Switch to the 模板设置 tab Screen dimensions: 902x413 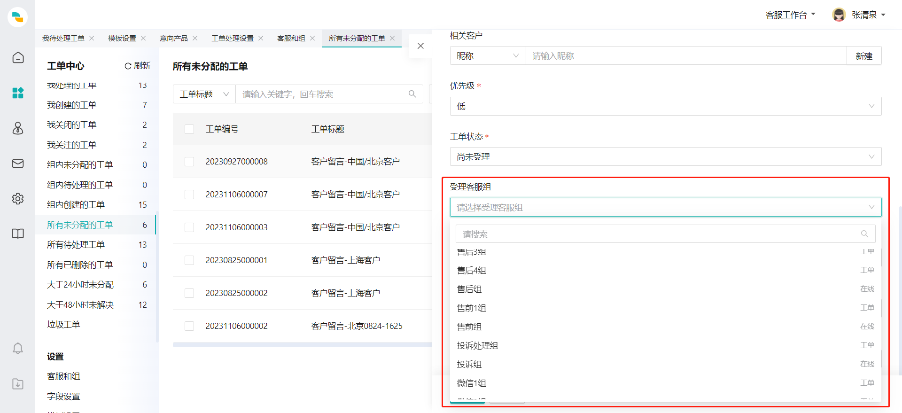point(122,38)
